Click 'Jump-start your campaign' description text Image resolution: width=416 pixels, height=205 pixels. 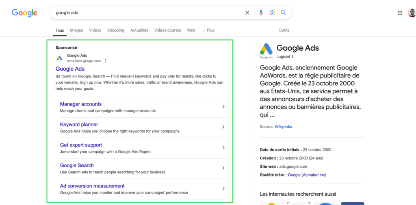(x=105, y=152)
